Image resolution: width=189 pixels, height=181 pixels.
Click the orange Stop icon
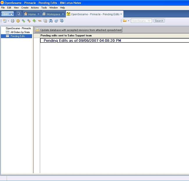tap(18, 21)
